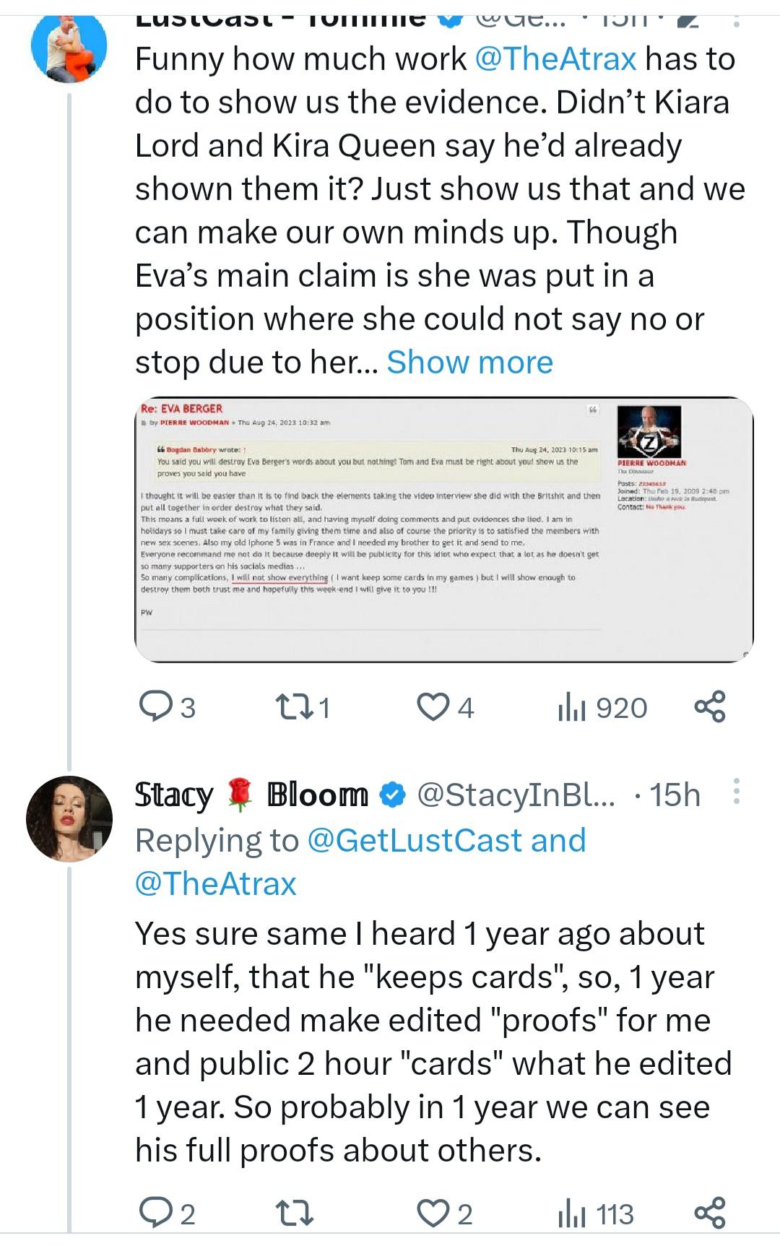The width and height of the screenshot is (780, 1246).
Task: Share Stacy Bloom's reply
Action: point(709,1213)
